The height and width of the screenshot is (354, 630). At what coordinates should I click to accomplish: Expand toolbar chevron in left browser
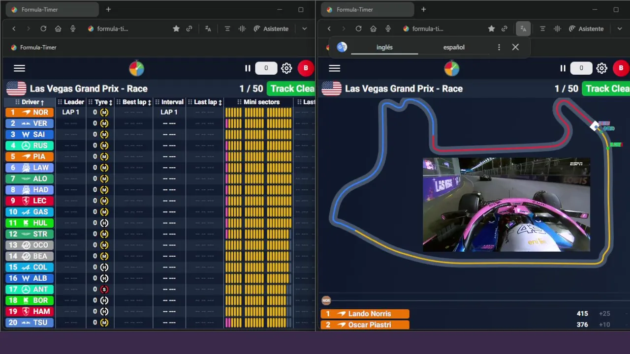click(x=305, y=29)
